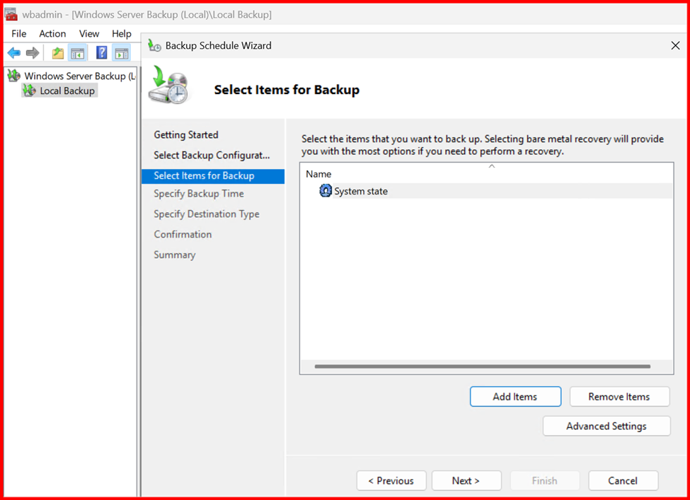This screenshot has height=500, width=690.
Task: Open the Action menu
Action: 52,33
